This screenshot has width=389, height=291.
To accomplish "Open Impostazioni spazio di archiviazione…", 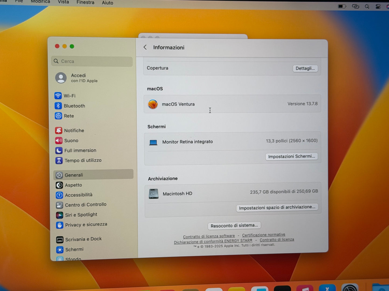I will [x=277, y=208].
